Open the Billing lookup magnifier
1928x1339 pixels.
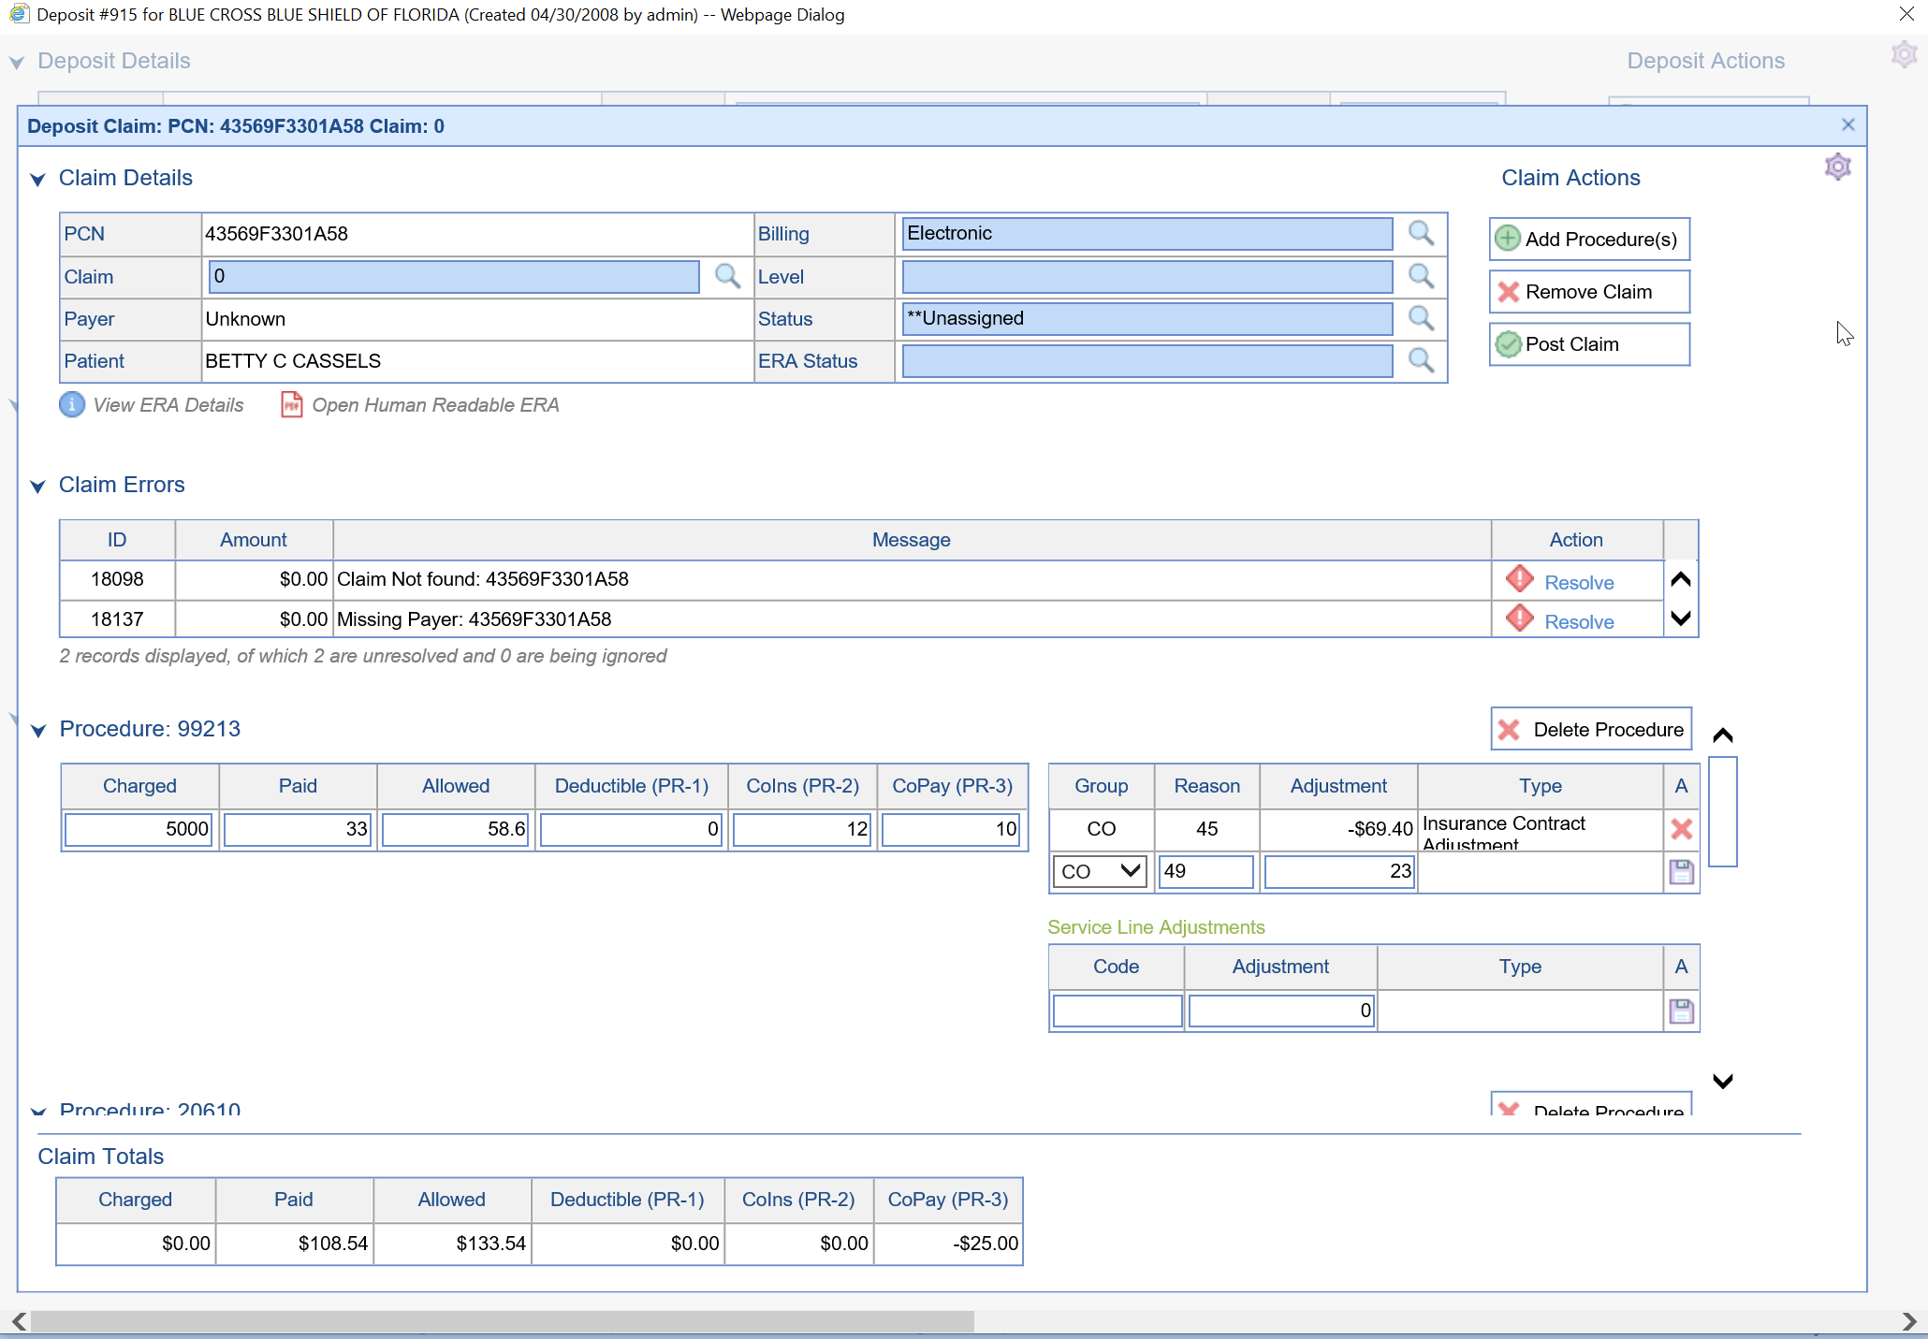pyautogui.click(x=1421, y=233)
